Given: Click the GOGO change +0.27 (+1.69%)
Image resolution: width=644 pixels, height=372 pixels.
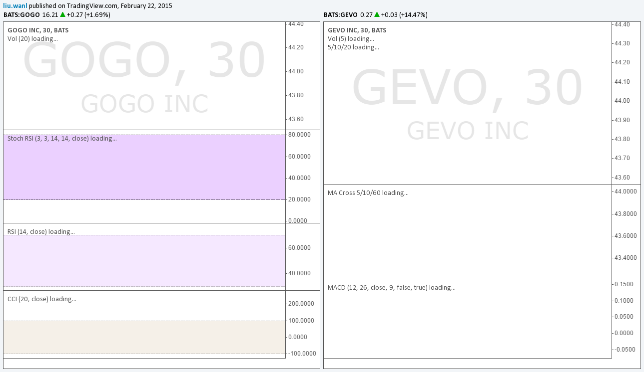Looking at the screenshot, I should point(88,15).
